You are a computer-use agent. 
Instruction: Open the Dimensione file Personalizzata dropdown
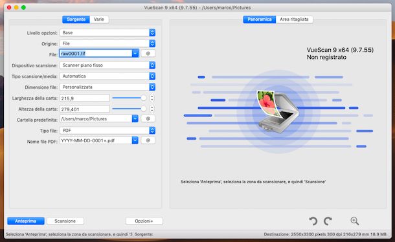[x=107, y=87]
